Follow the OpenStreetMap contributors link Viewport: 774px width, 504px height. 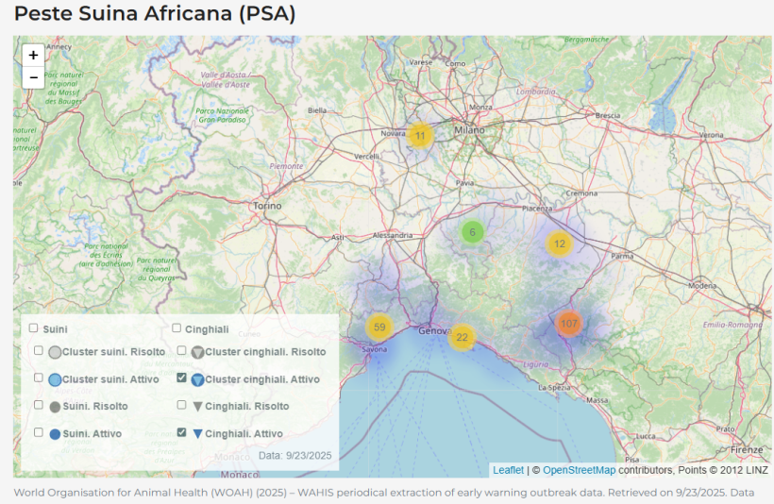point(579,470)
